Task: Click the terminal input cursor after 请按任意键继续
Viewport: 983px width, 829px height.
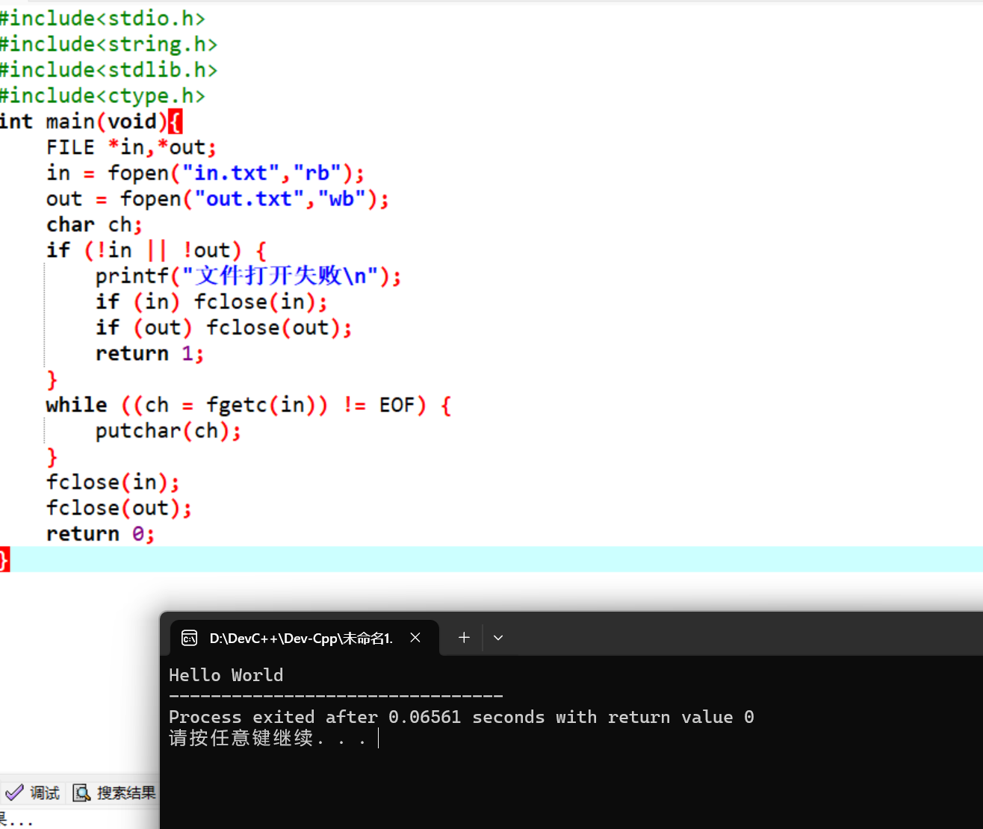Action: (378, 738)
